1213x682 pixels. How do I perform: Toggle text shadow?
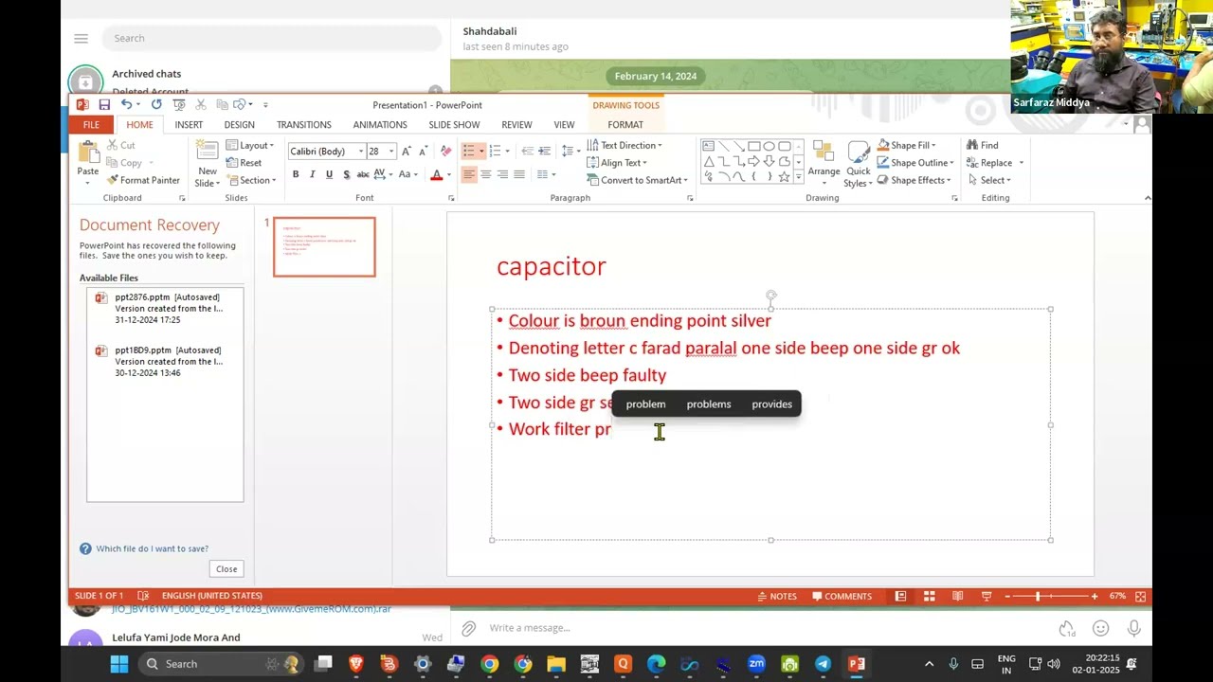(346, 174)
